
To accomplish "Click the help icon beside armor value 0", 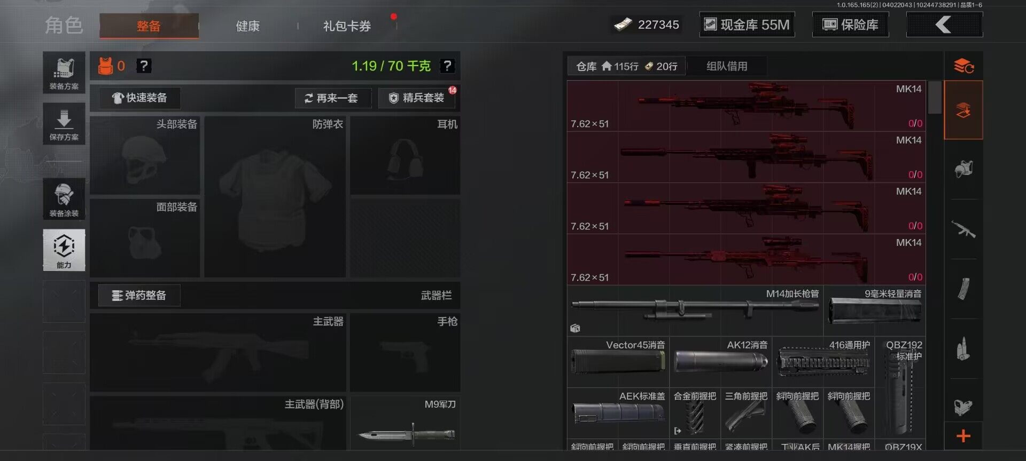I will (x=144, y=66).
